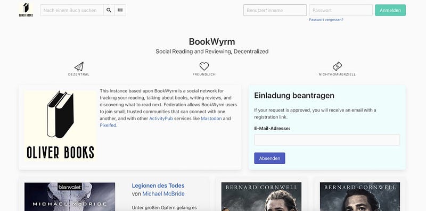This screenshot has height=211, width=426.
Task: Open the ActivityPub link
Action: pos(161,119)
